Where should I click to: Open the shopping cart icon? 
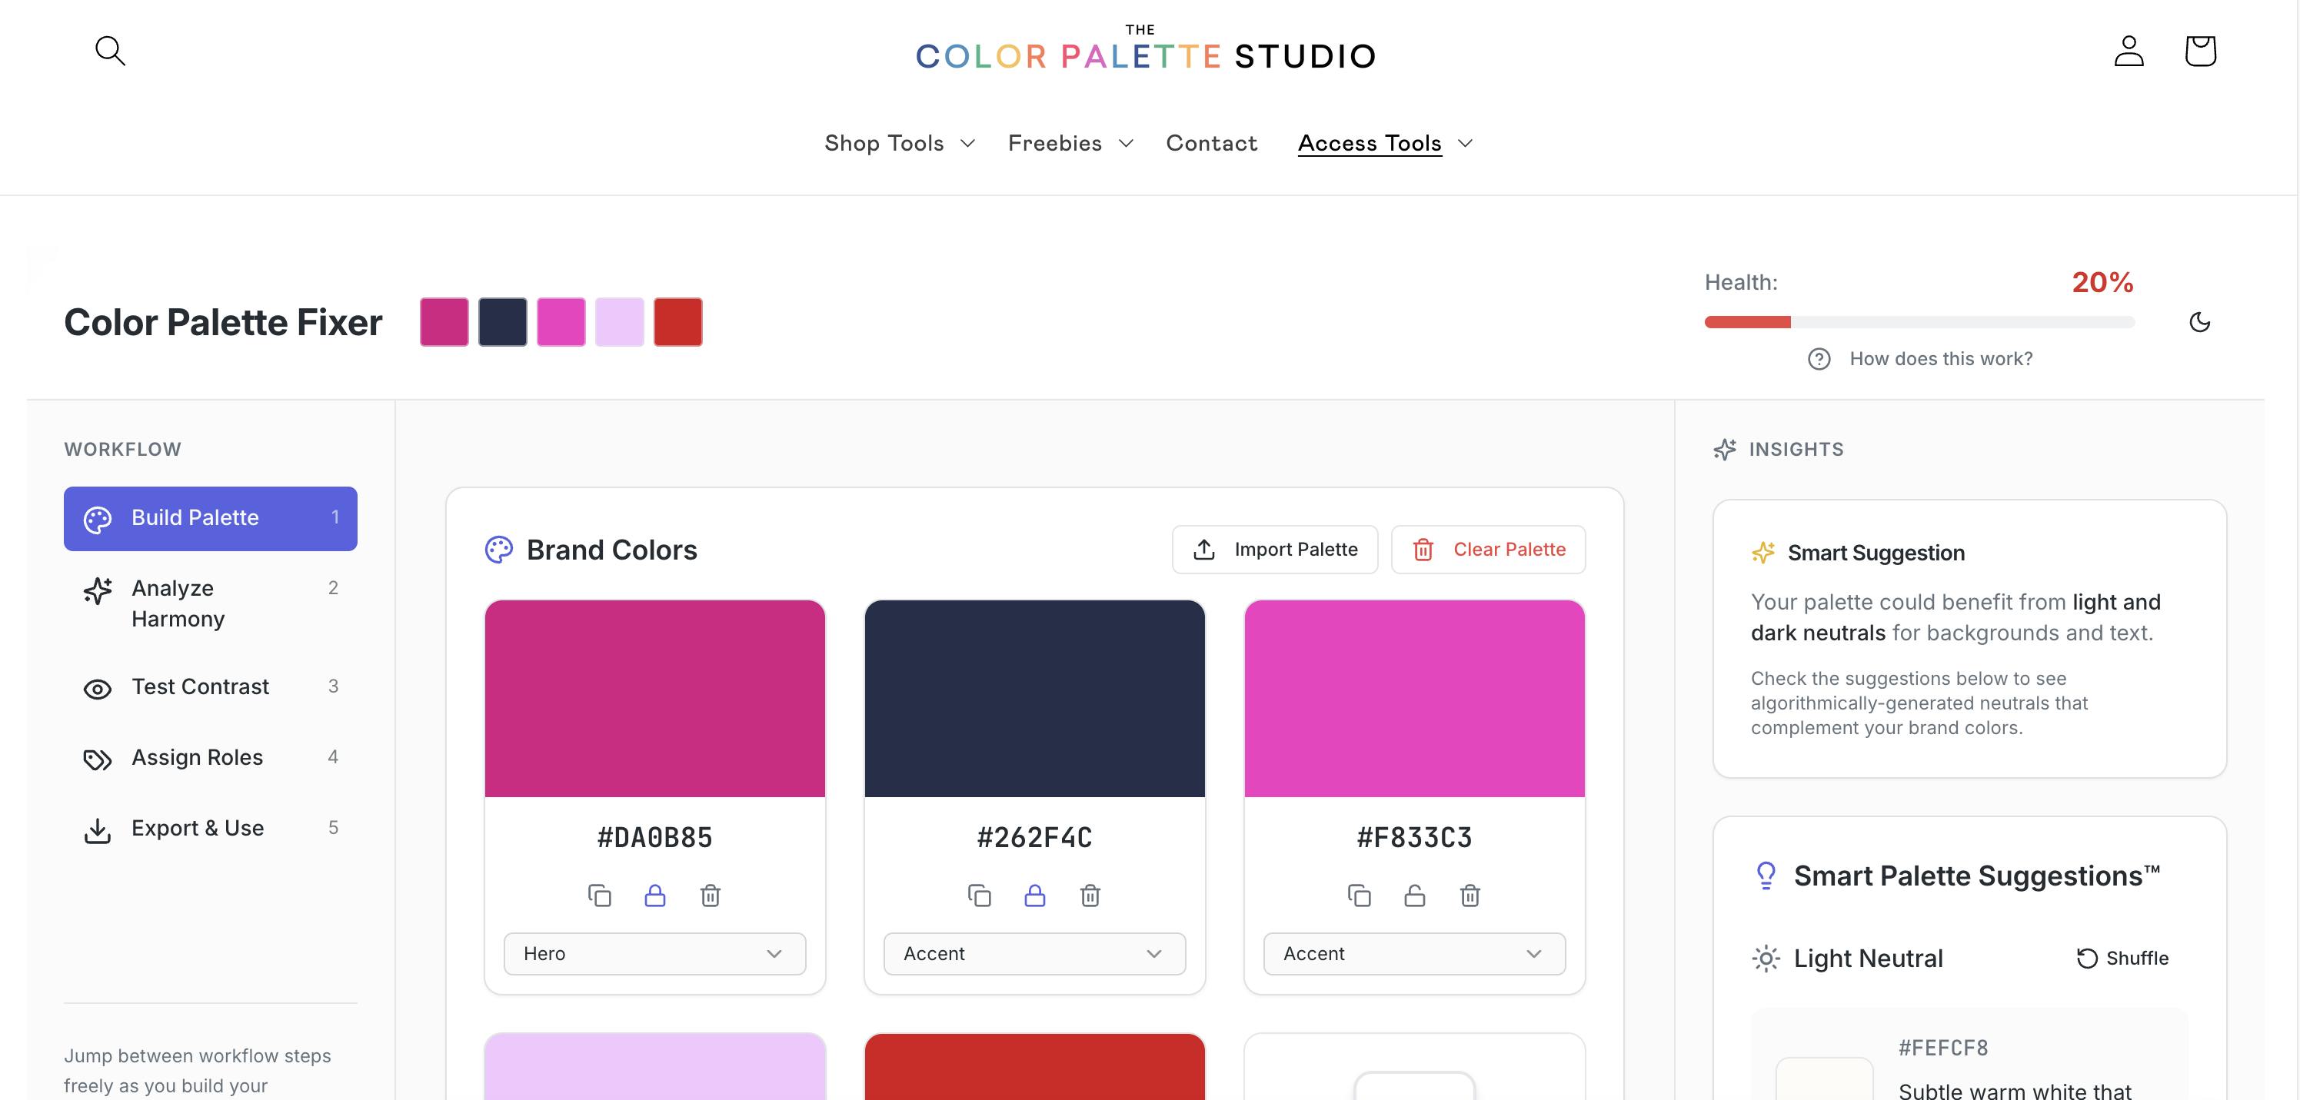(2200, 51)
